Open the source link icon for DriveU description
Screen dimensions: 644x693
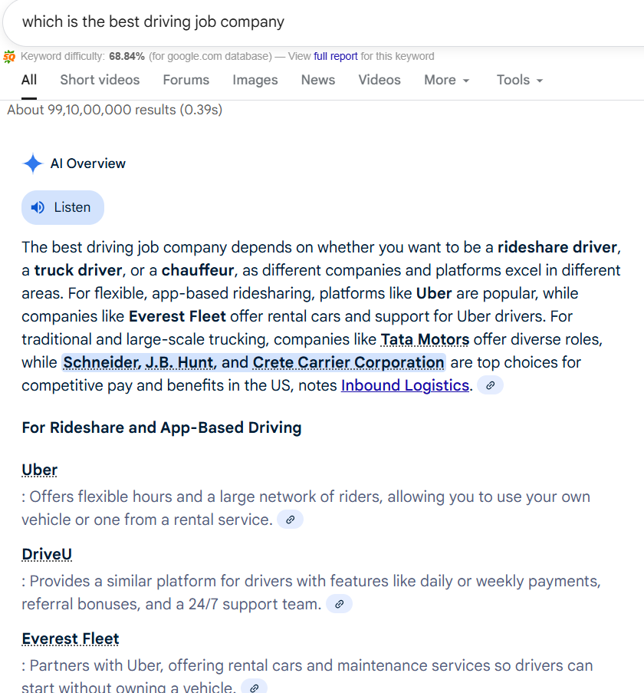[x=339, y=604]
